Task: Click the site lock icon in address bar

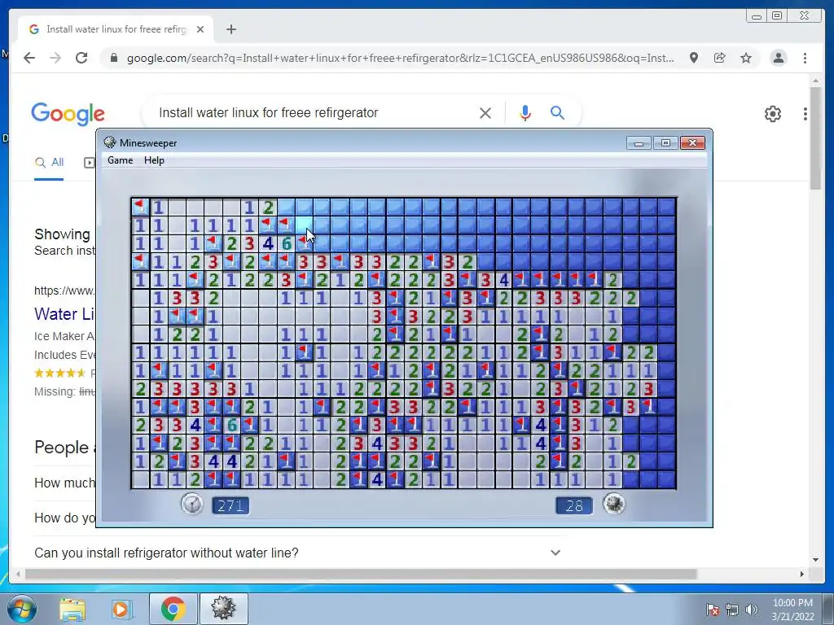Action: tap(113, 58)
